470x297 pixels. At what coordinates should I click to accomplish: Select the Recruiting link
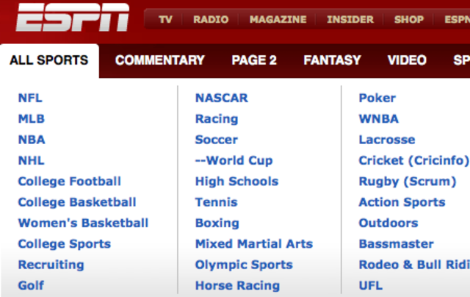click(x=51, y=265)
